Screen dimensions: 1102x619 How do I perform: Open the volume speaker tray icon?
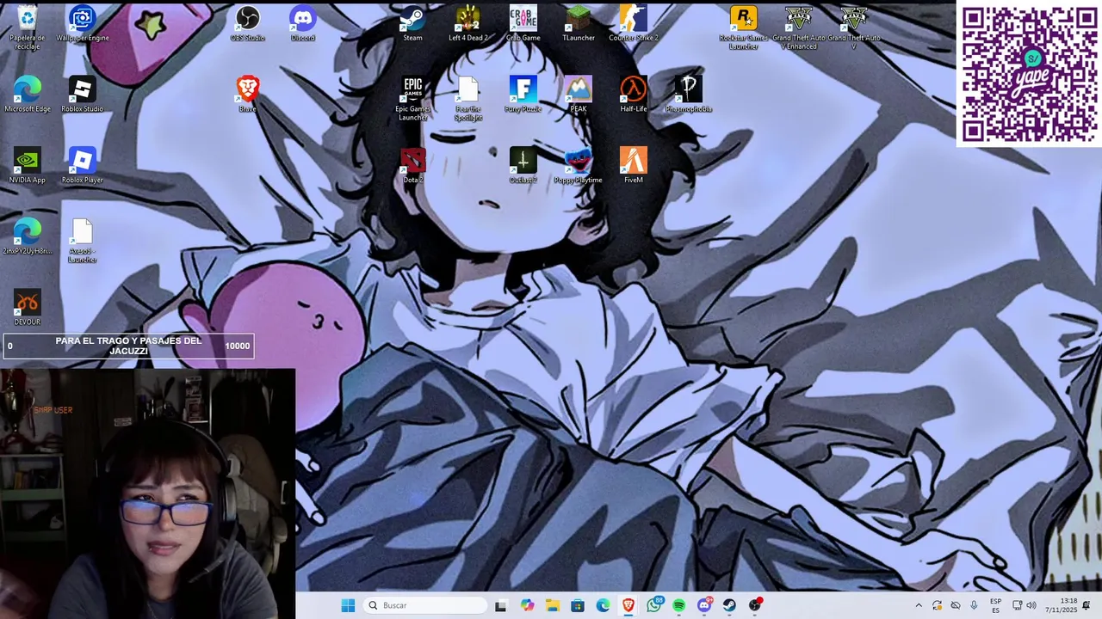click(x=1031, y=605)
